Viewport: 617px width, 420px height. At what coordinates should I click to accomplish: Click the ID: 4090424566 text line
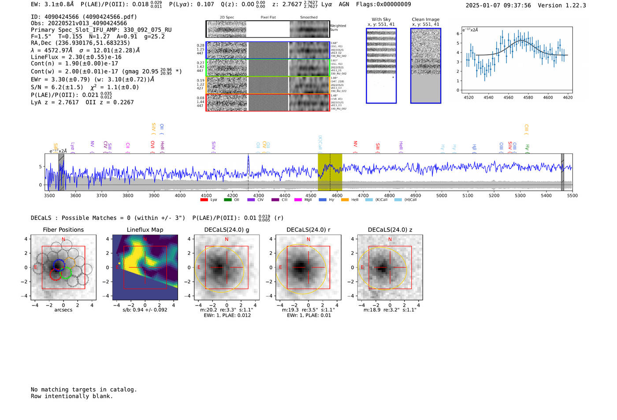pyautogui.click(x=84, y=17)
